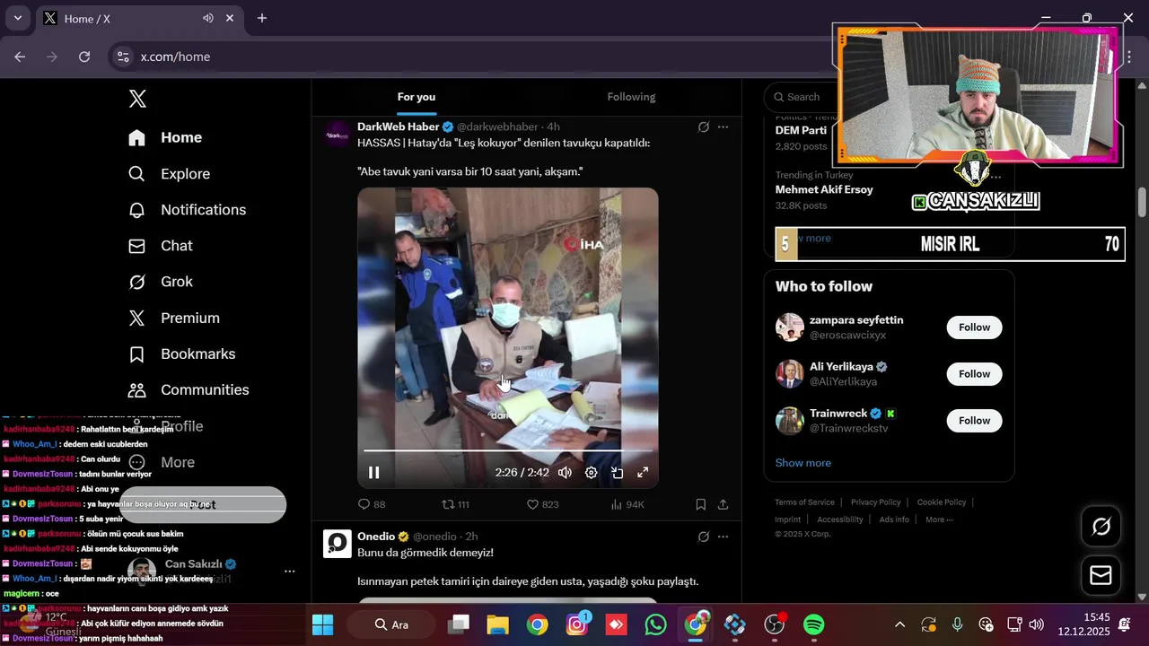Viewport: 1149px width, 646px height.
Task: Open Notifications in sidebar
Action: coord(187,210)
